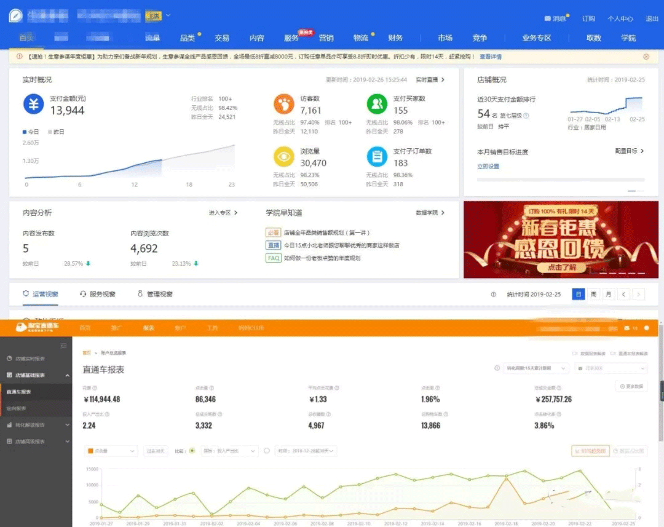This screenshot has height=527, width=664.
Task: Select the 时间 date-range radio button
Action: 267,451
